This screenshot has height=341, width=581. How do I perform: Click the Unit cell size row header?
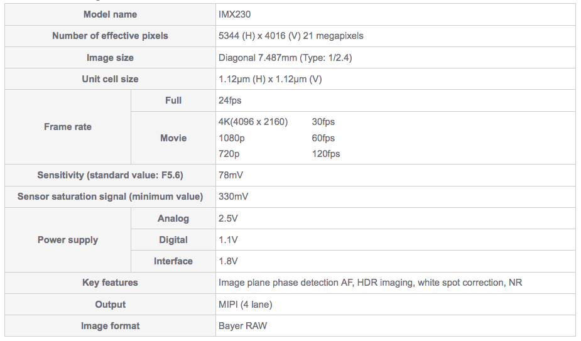click(110, 79)
